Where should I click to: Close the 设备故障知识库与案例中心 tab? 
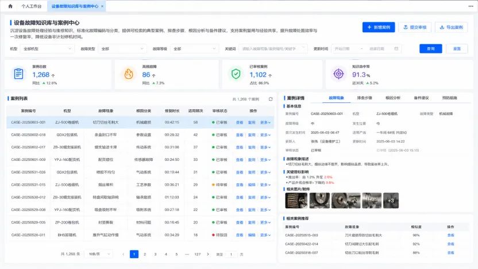102,6
